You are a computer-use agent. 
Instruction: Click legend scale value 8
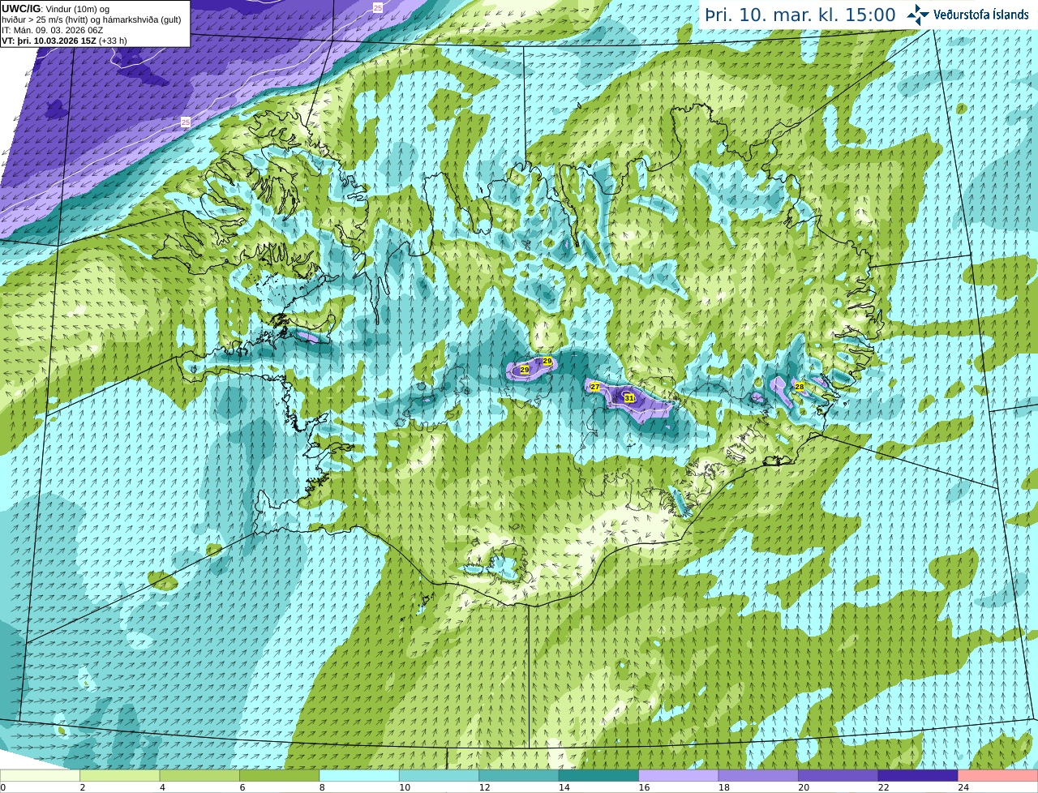323,787
